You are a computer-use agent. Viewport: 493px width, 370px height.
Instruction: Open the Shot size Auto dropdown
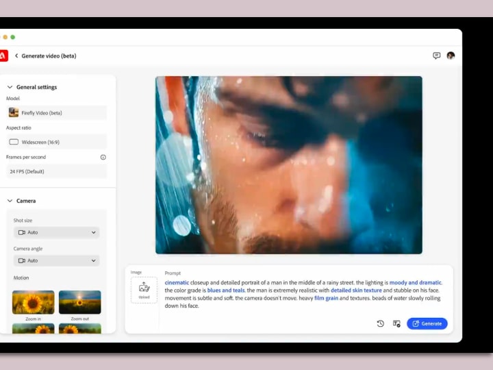pyautogui.click(x=57, y=232)
